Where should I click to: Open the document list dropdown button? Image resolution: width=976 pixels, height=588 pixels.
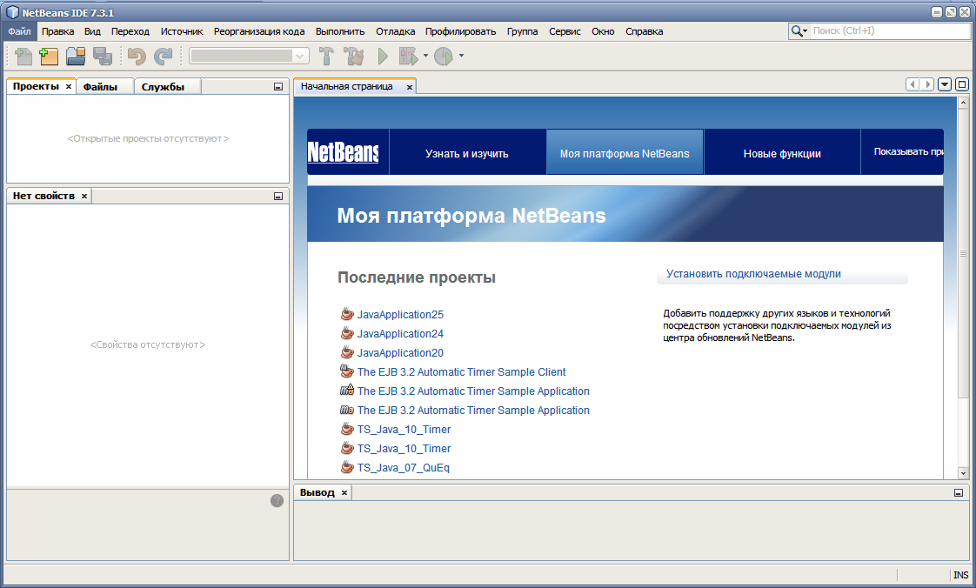(945, 84)
